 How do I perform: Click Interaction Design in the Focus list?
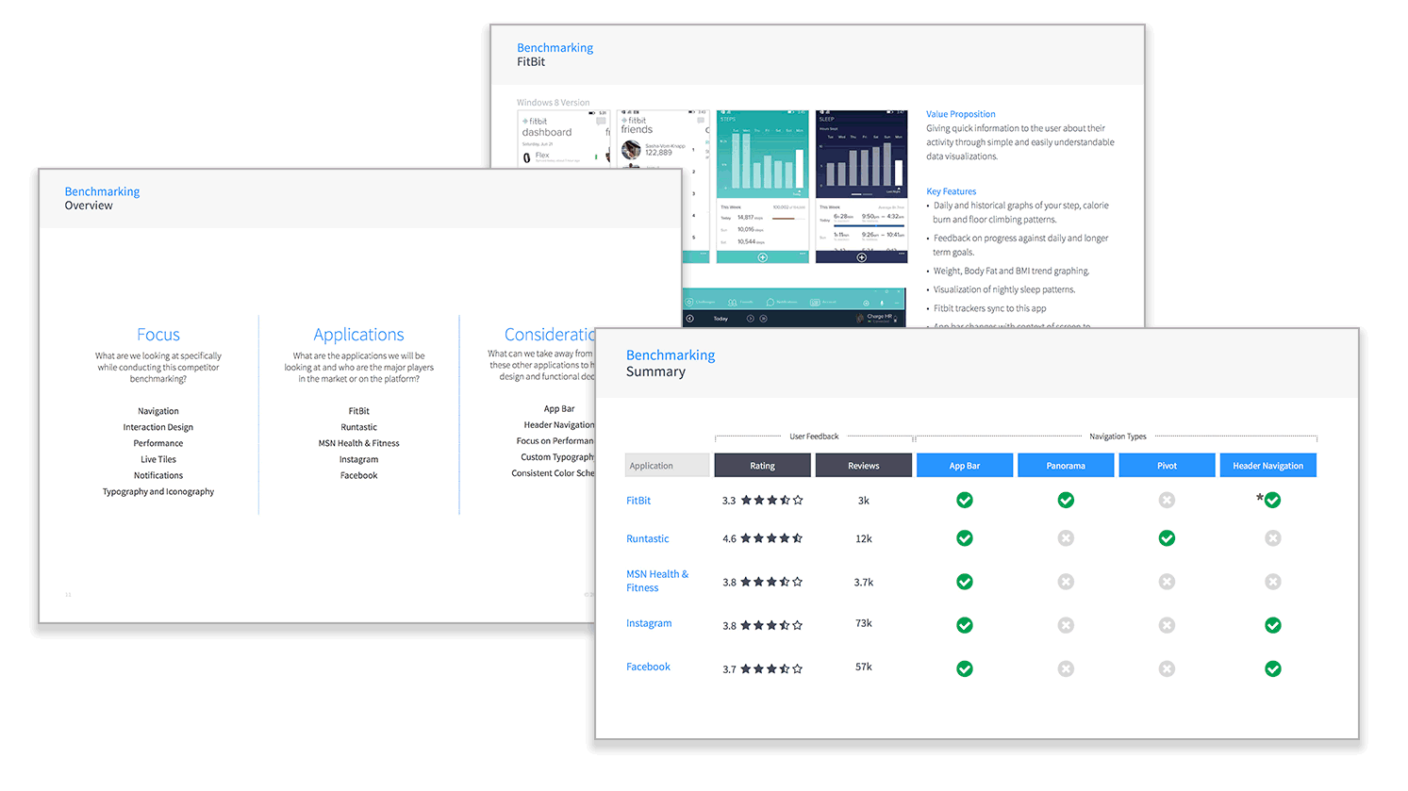coord(158,427)
